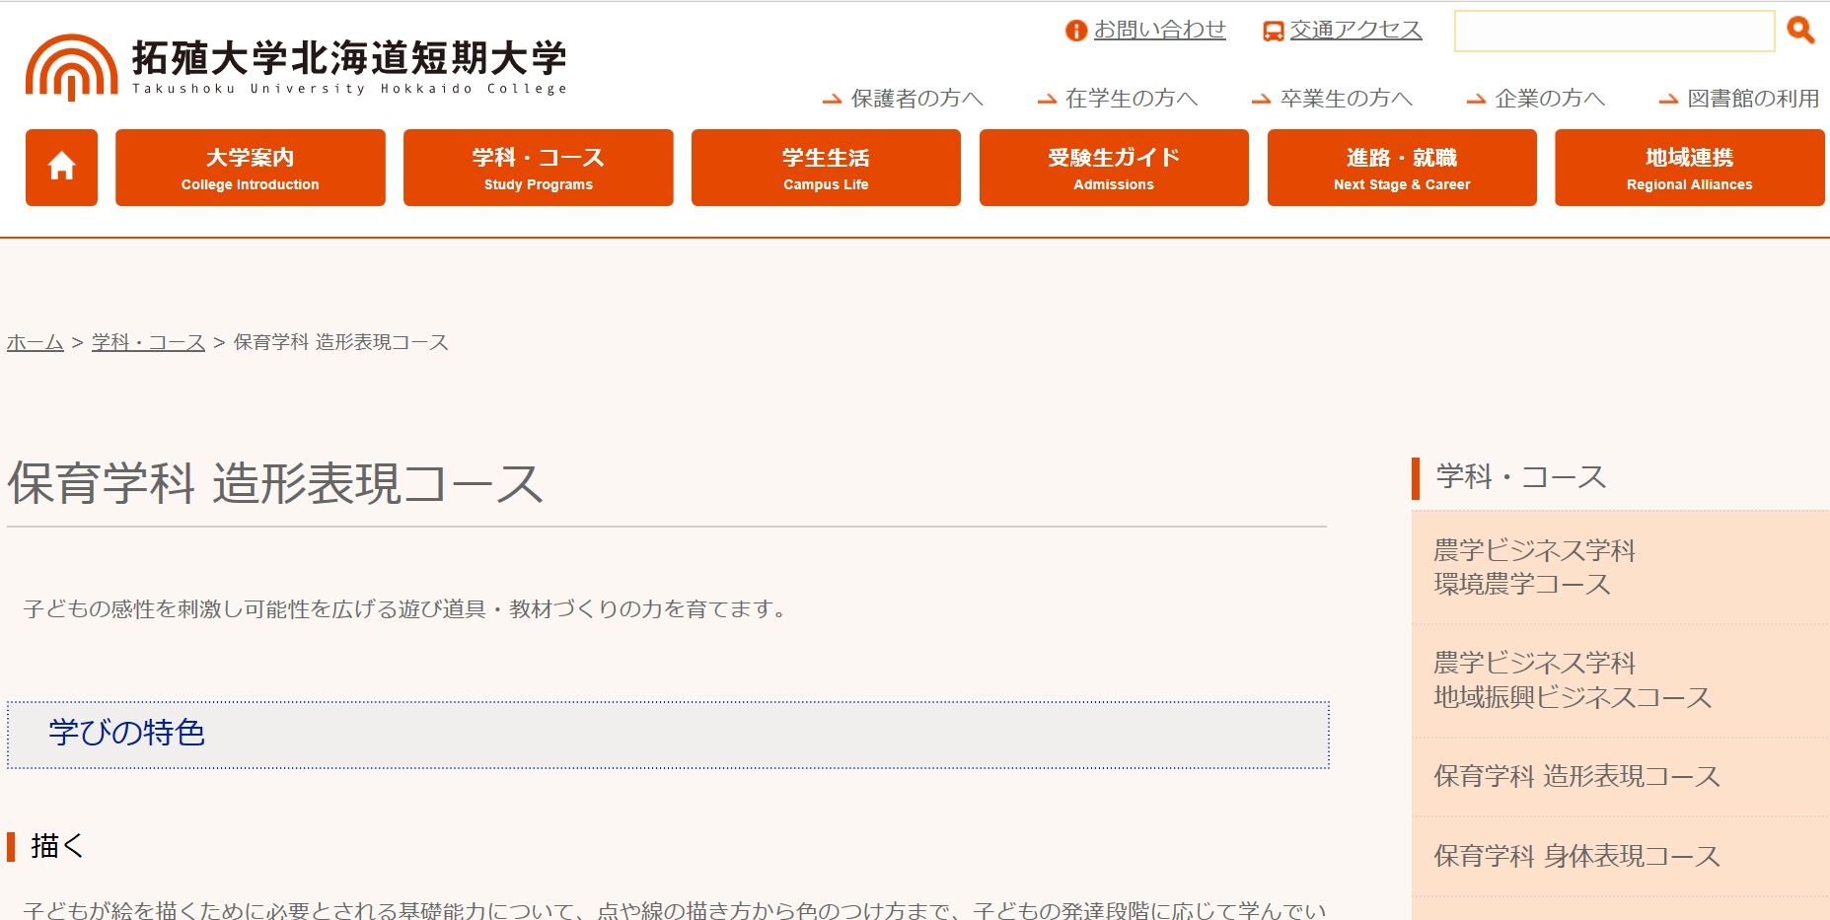The width and height of the screenshot is (1830, 920).
Task: Select 保育学科 身体表現コース in sidebar
Action: click(1621, 857)
